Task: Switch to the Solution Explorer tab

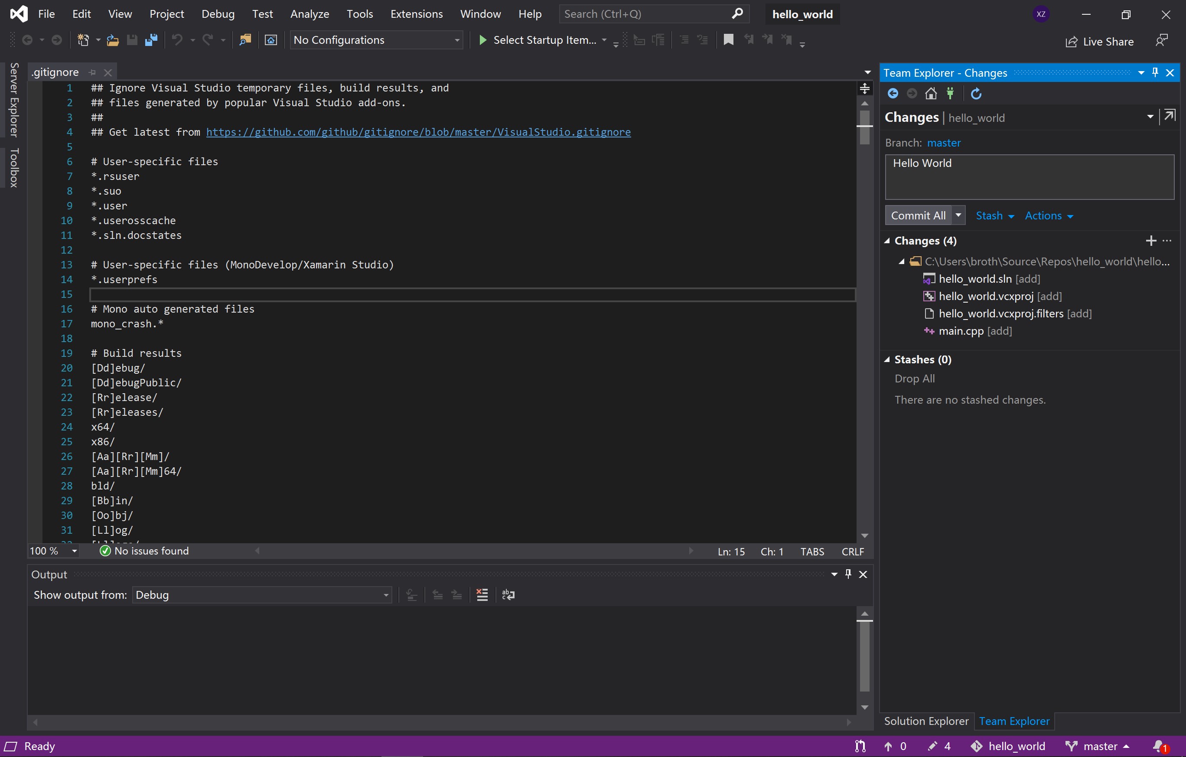Action: pyautogui.click(x=926, y=721)
